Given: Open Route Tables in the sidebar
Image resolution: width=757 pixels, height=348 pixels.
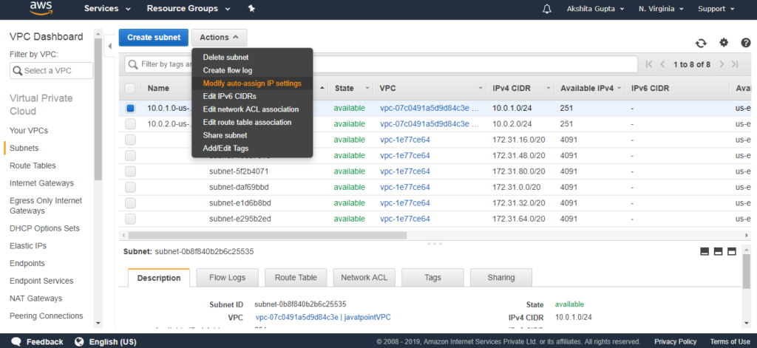Looking at the screenshot, I should (33, 166).
